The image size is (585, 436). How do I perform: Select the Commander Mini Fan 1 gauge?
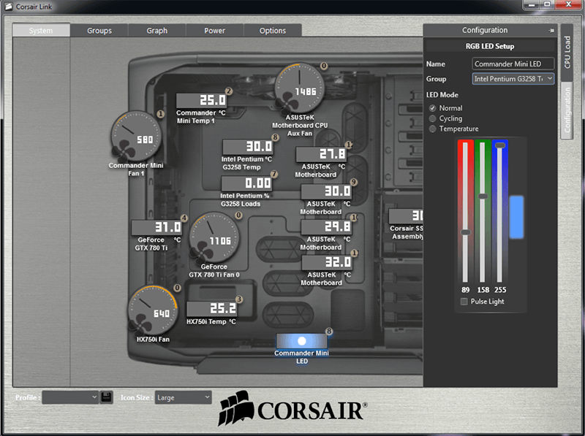136,137
